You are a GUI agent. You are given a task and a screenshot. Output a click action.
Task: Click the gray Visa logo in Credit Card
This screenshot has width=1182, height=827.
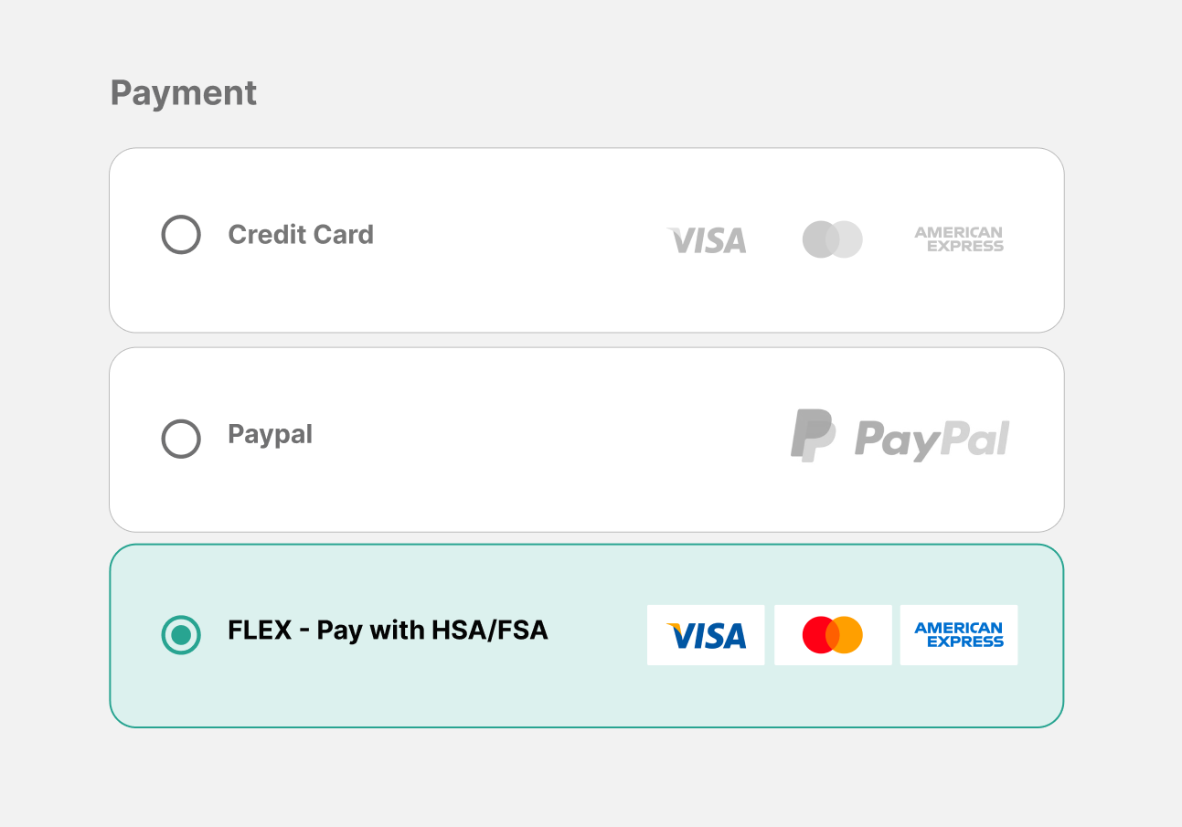coord(707,239)
